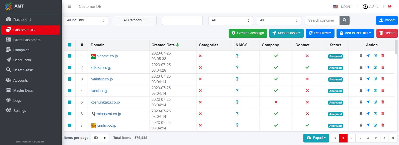The image size is (399, 145).
Task: Click trash icon for sjhome.co.jp row
Action: point(383,56)
